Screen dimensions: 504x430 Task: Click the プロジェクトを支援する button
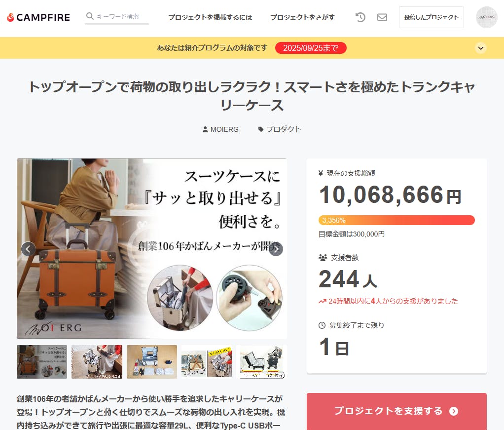(396, 411)
